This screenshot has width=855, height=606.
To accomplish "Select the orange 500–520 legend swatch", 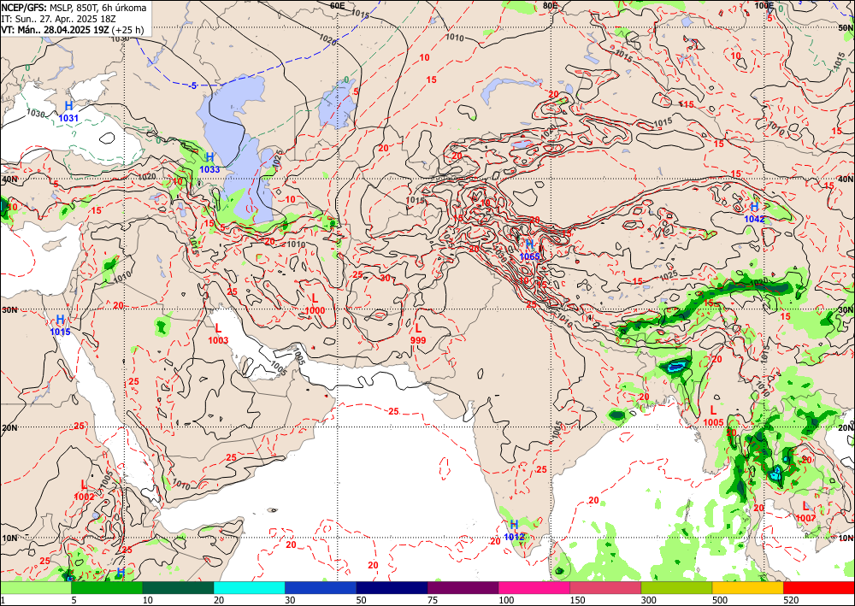I will point(748,587).
